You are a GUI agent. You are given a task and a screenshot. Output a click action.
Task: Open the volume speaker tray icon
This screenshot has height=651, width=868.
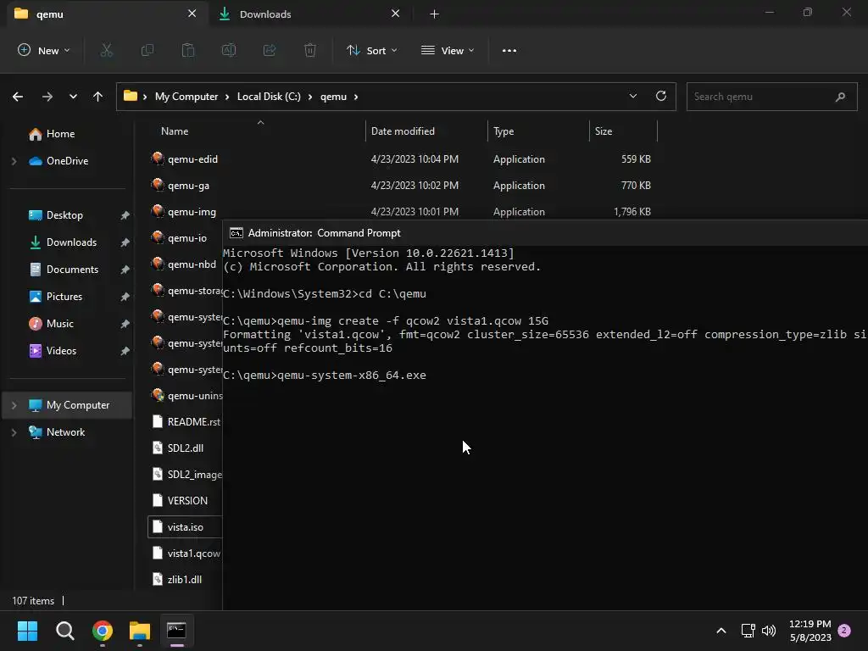point(769,630)
